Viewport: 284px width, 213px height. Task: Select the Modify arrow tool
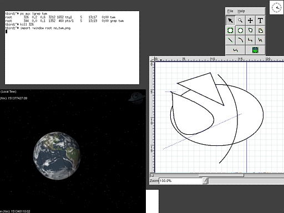[x=230, y=21]
